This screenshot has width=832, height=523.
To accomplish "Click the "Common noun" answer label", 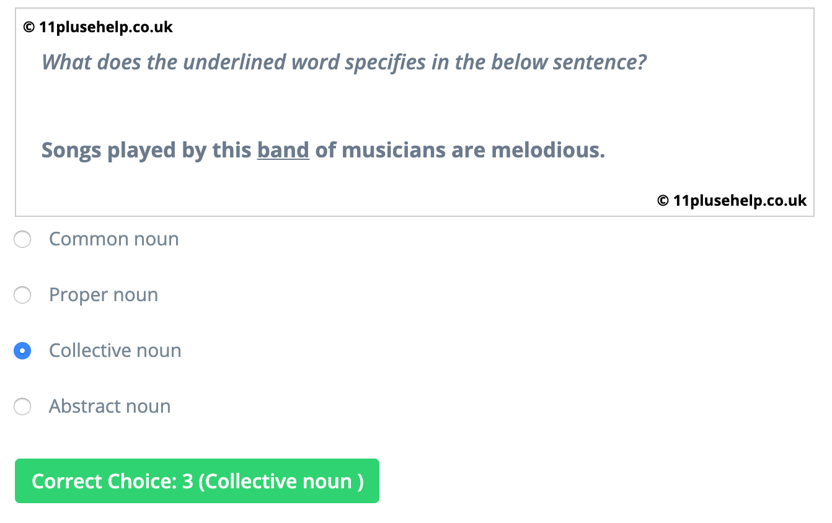I will 113,239.
